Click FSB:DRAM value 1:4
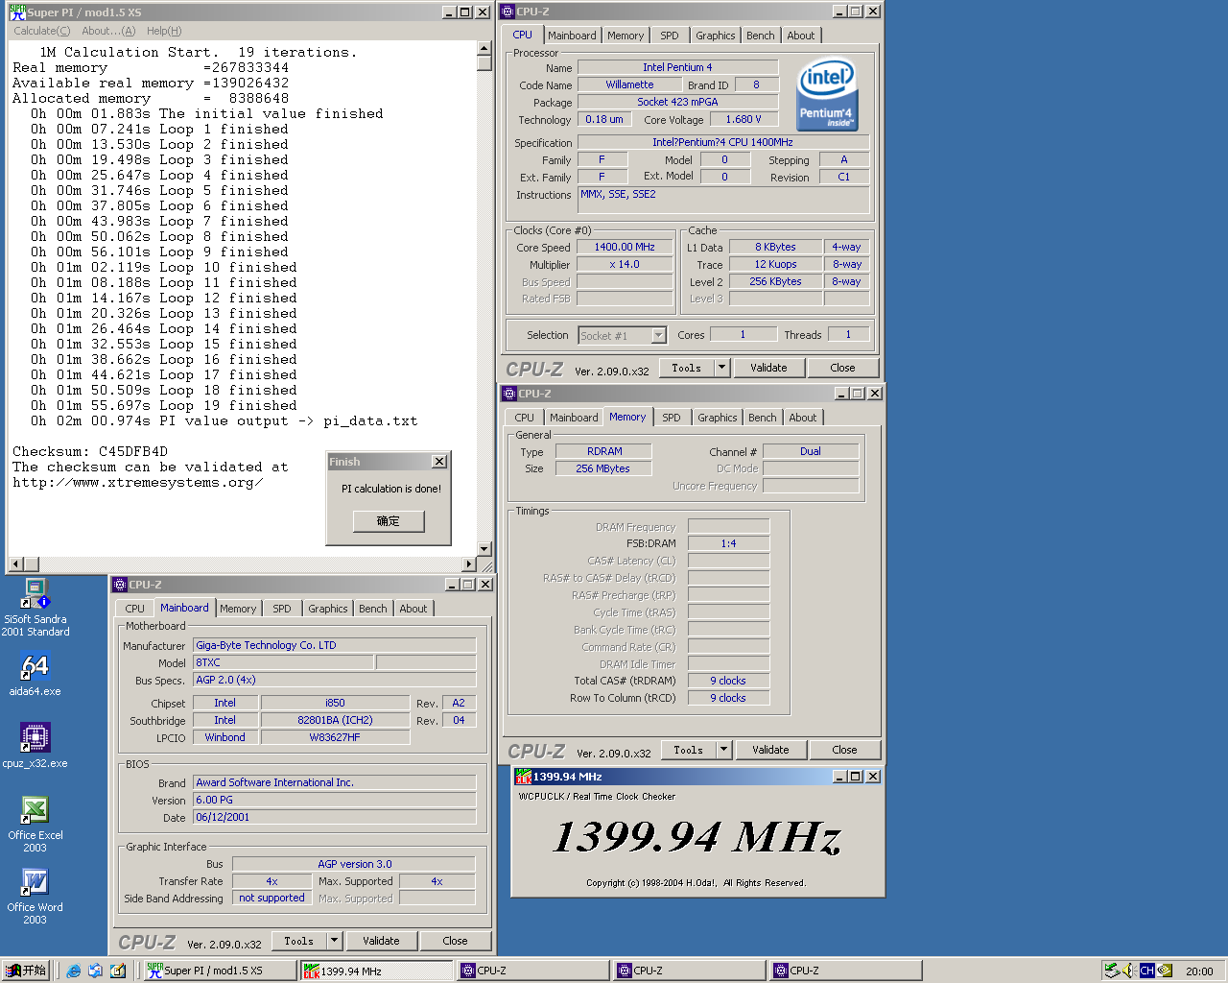This screenshot has height=983, width=1228. (729, 543)
